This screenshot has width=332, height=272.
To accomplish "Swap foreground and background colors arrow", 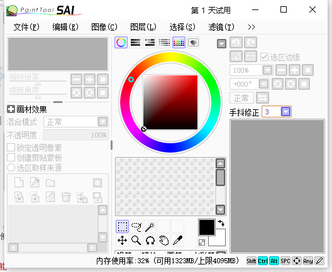I will [221, 224].
